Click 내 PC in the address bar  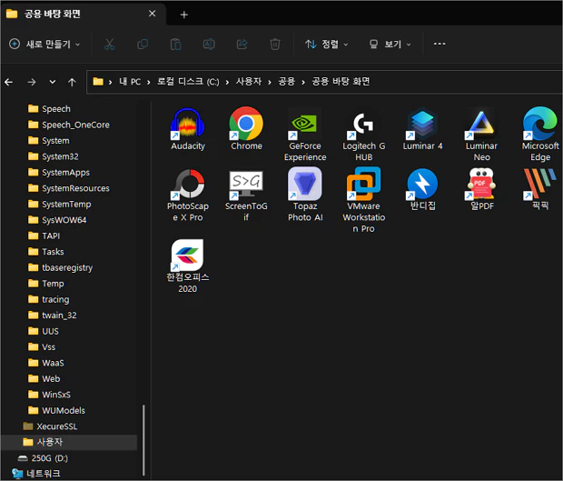point(130,82)
